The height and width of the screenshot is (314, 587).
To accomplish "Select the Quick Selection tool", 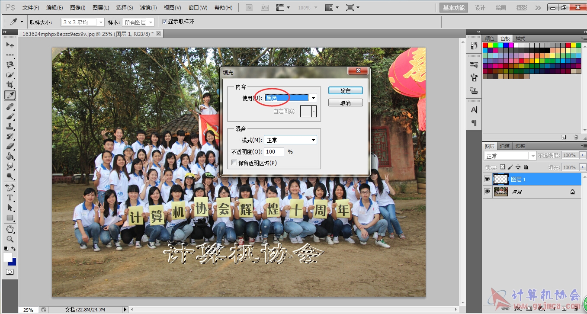I will [x=10, y=75].
